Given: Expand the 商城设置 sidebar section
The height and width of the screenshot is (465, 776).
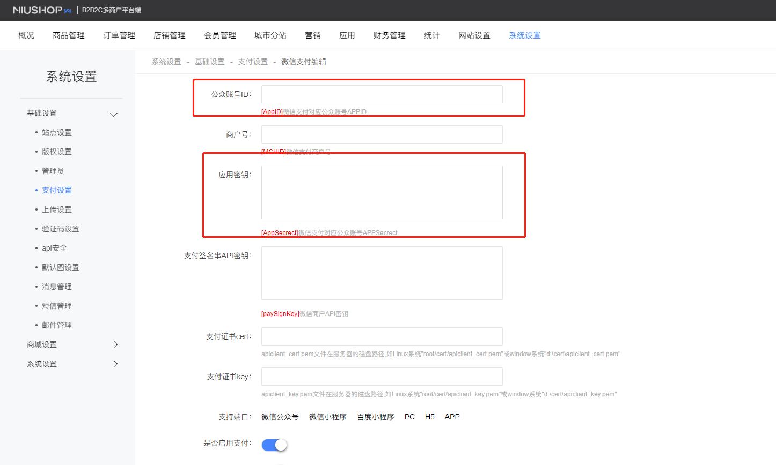Looking at the screenshot, I should click(x=115, y=344).
